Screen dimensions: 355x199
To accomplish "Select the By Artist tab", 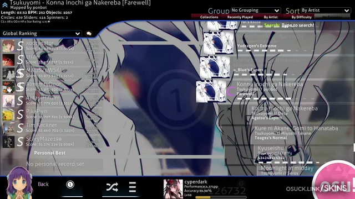I will [271, 17].
